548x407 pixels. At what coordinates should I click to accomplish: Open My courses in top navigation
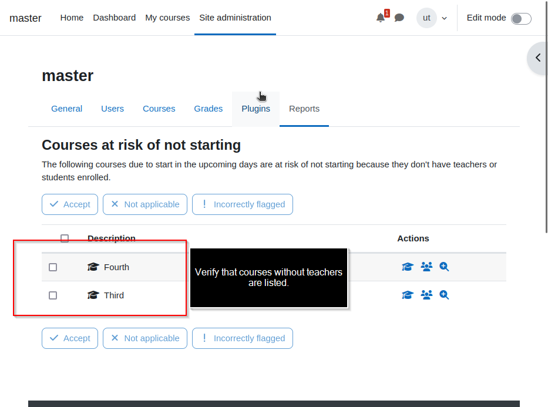[167, 18]
